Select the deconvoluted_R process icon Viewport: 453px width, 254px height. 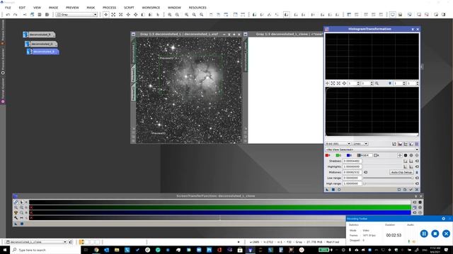pos(39,35)
